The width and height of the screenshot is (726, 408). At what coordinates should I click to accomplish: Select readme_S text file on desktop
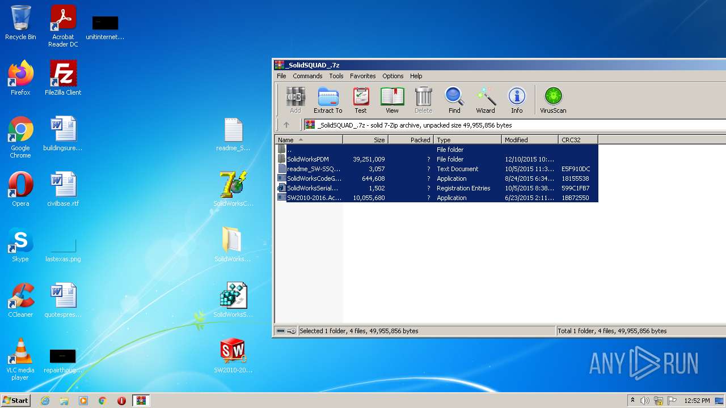click(233, 134)
